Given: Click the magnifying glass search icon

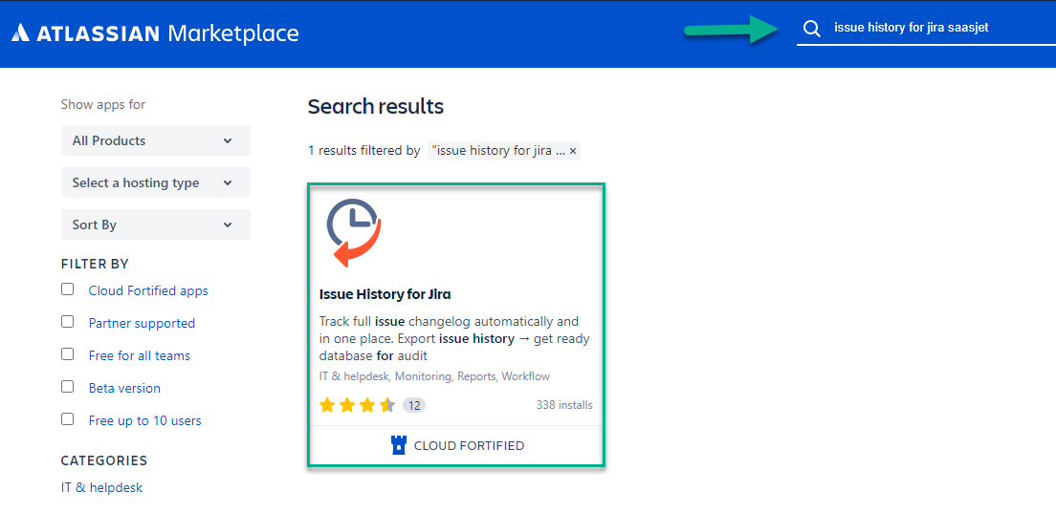Looking at the screenshot, I should click(811, 28).
